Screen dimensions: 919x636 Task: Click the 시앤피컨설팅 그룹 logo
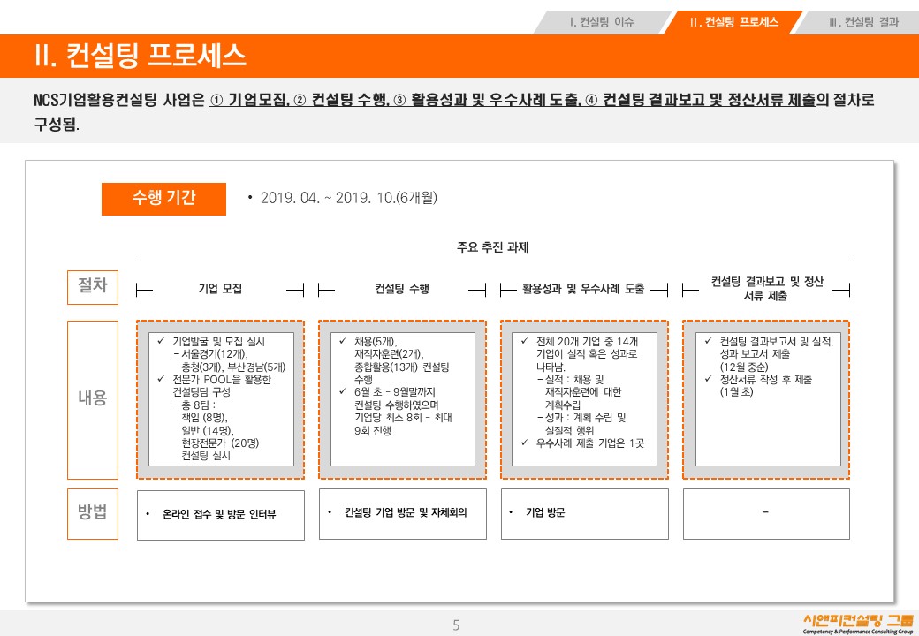click(858, 624)
